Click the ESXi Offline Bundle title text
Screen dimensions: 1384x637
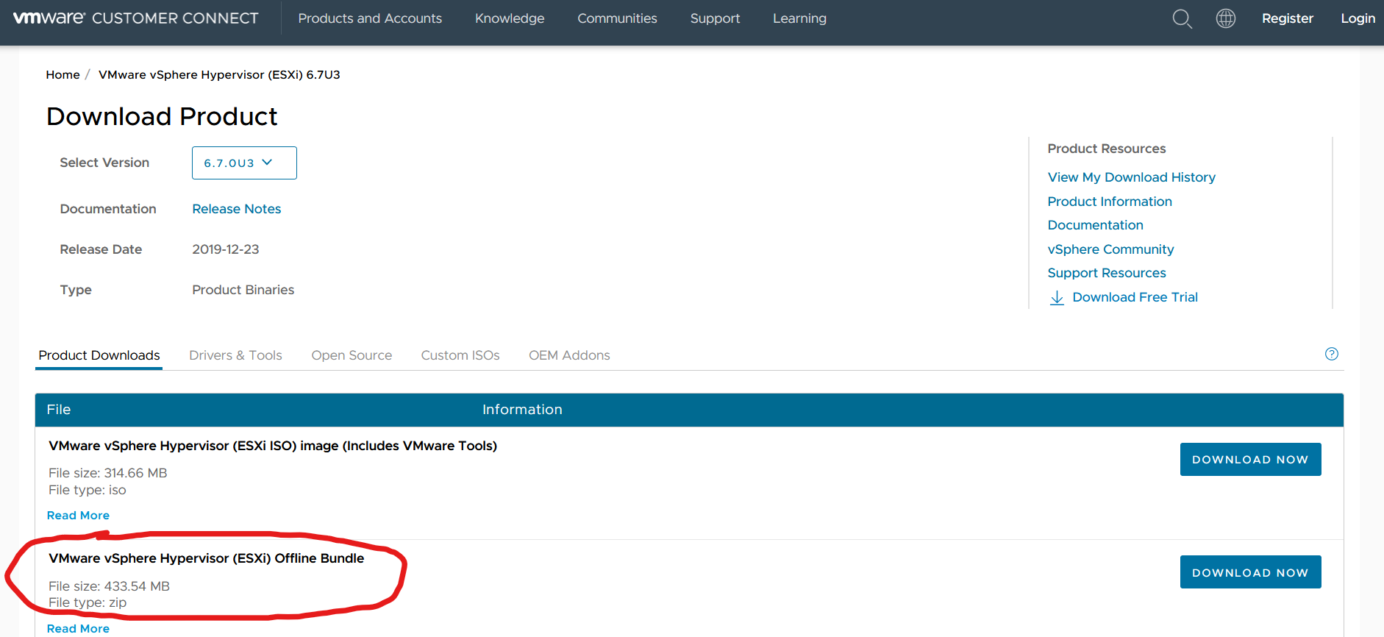(x=207, y=558)
